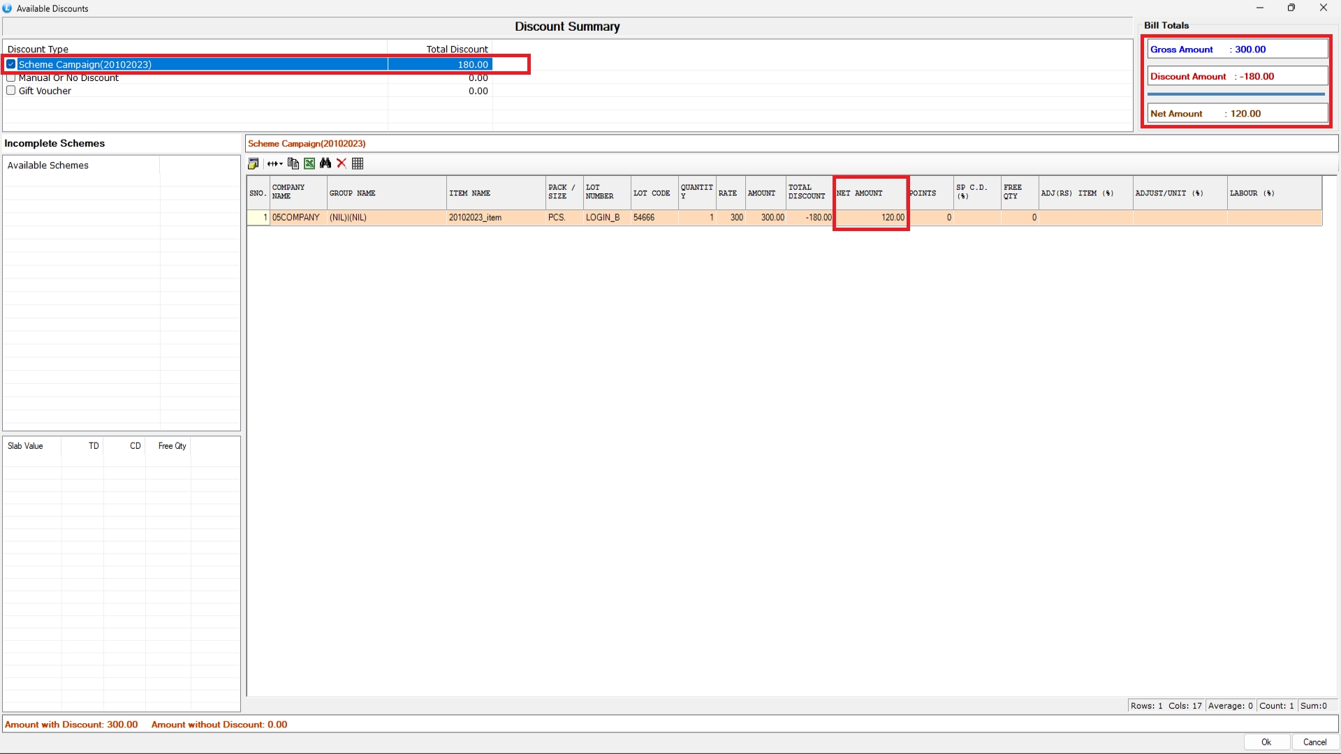Export grid with the green Excel icon
The image size is (1341, 754).
pos(309,163)
